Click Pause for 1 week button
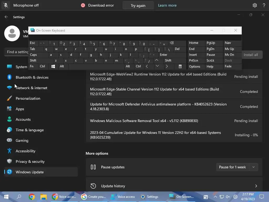This screenshot has width=269, height=202. (232, 167)
